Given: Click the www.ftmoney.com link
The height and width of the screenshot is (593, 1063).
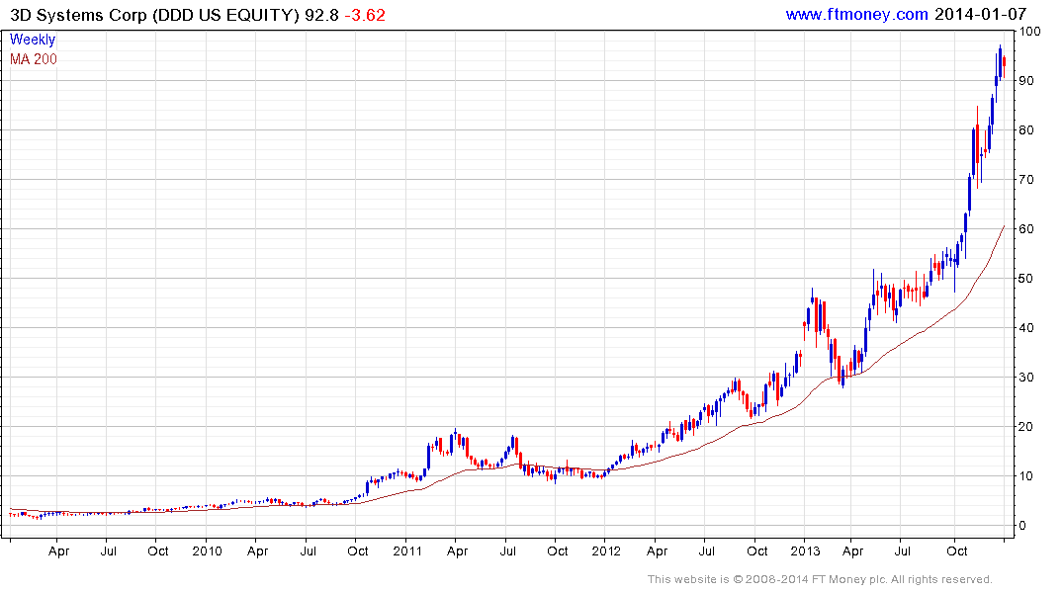Looking at the screenshot, I should pos(856,14).
